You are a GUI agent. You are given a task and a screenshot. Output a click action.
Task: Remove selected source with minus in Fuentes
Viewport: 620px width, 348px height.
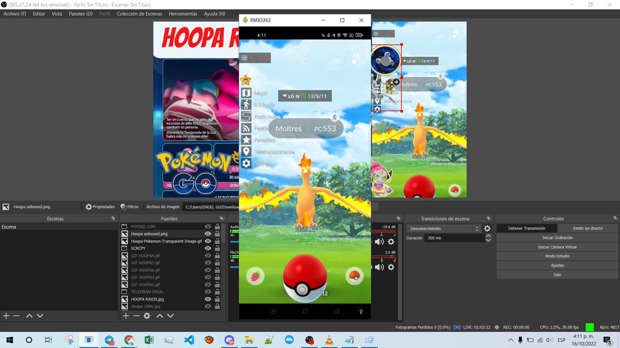(136, 316)
